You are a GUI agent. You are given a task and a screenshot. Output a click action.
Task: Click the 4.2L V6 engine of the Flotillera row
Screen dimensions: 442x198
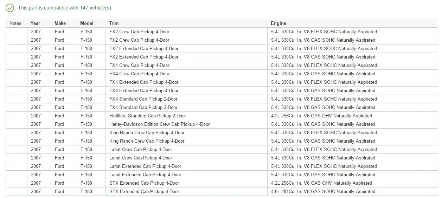click(x=321, y=116)
